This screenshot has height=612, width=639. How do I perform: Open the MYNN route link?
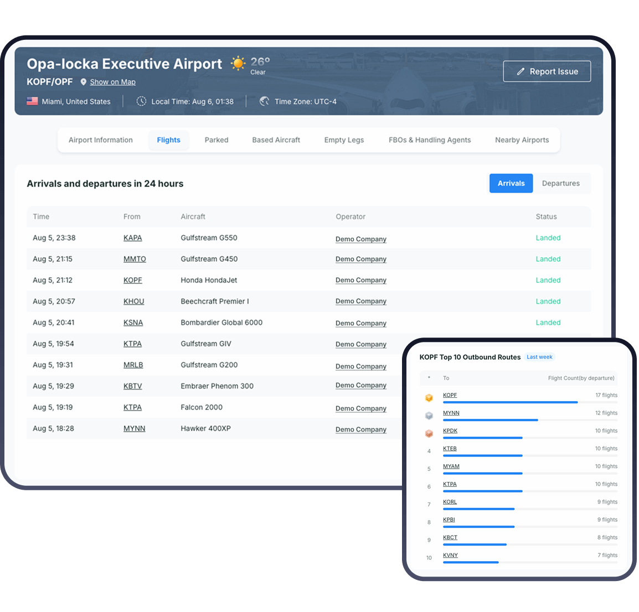click(x=451, y=413)
